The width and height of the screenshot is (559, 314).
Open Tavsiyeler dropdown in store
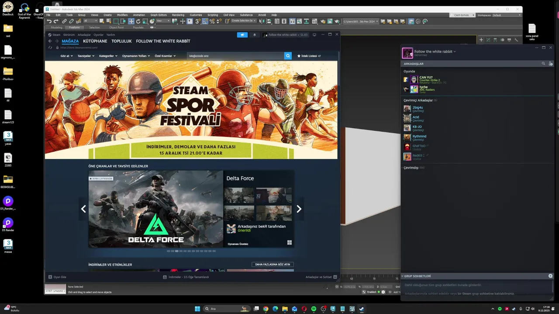pos(86,56)
